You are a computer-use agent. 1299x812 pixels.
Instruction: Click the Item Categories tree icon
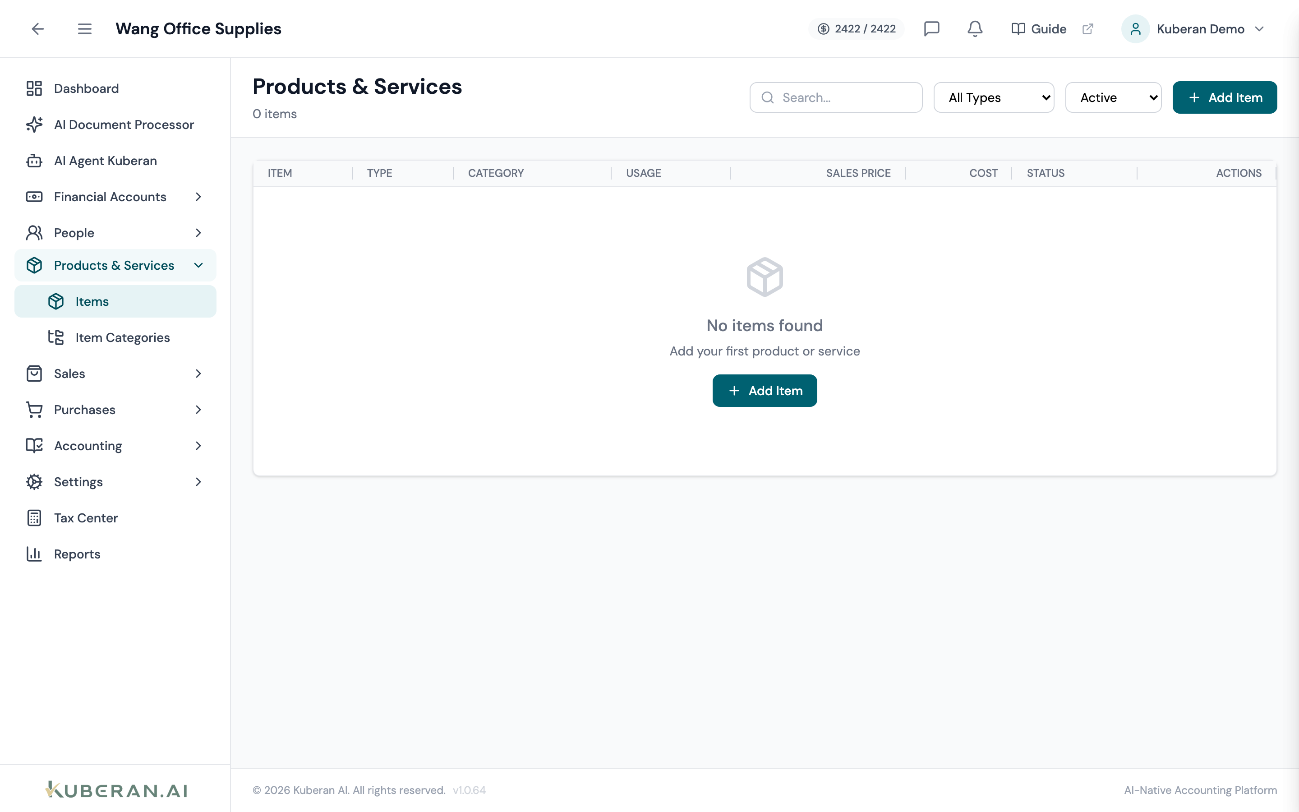tap(56, 337)
